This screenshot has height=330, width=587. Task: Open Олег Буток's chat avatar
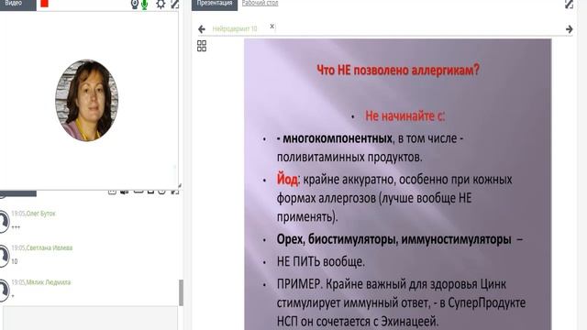pos(4,222)
